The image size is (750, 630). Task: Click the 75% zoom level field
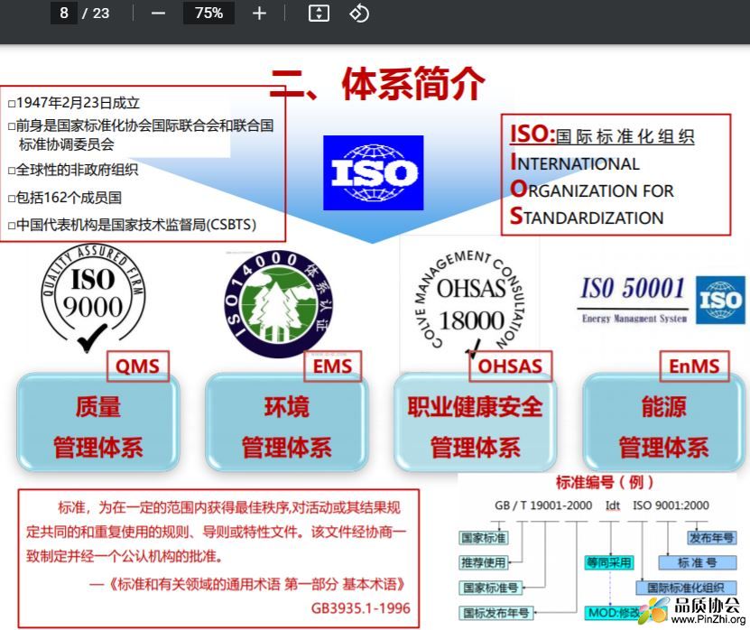208,13
